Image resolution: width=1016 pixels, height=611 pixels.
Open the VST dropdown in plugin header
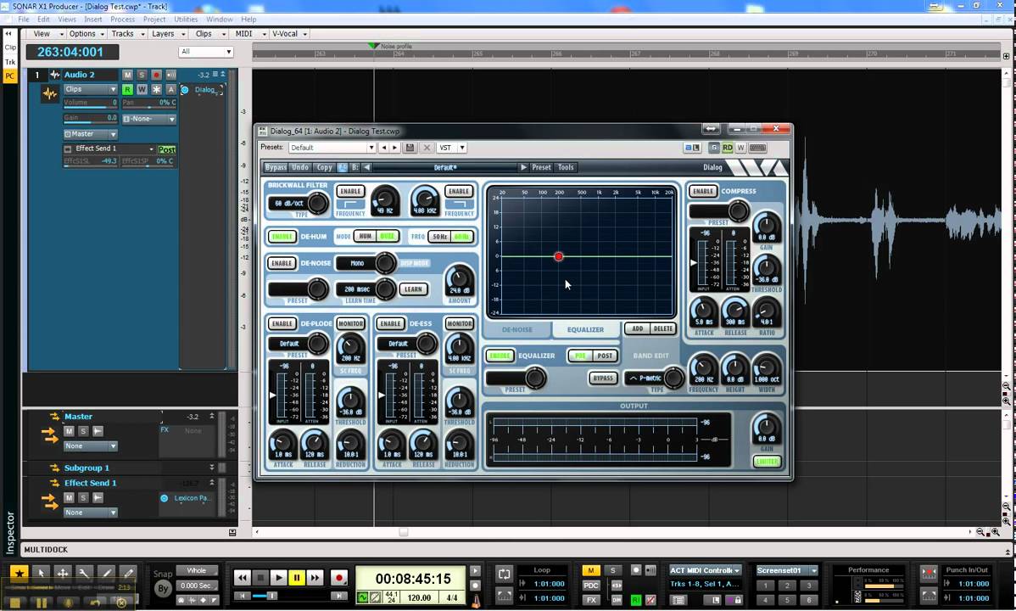click(x=452, y=148)
